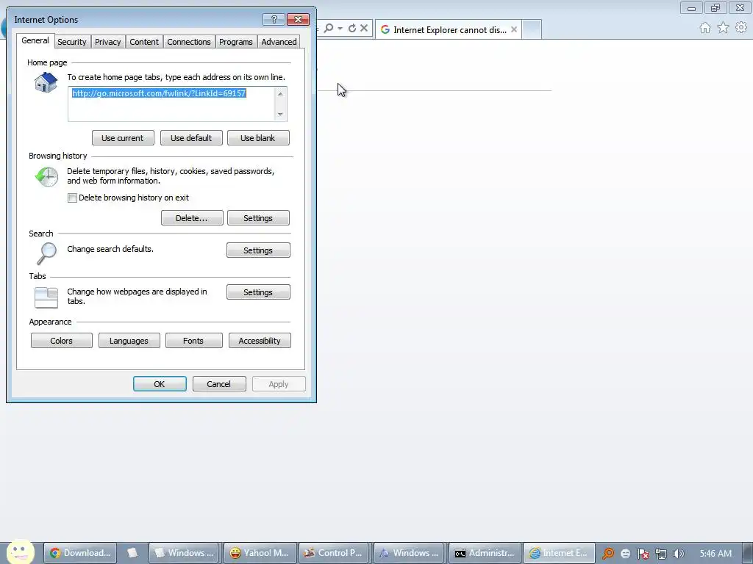This screenshot has width=753, height=564.
Task: Open Tabs Settings button
Action: point(258,292)
